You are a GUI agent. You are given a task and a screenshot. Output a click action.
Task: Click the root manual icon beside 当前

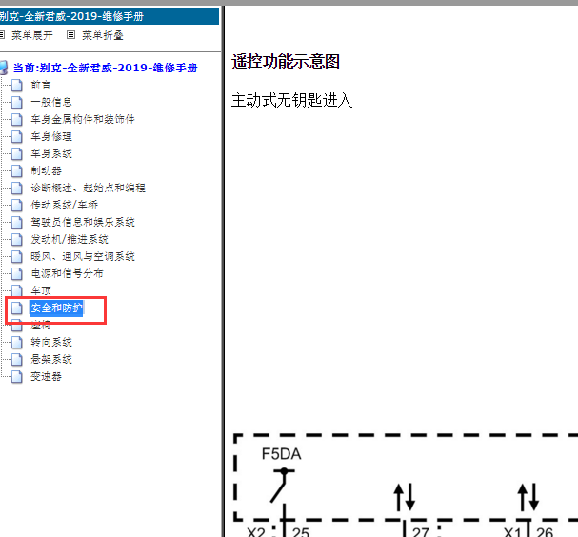[4, 68]
